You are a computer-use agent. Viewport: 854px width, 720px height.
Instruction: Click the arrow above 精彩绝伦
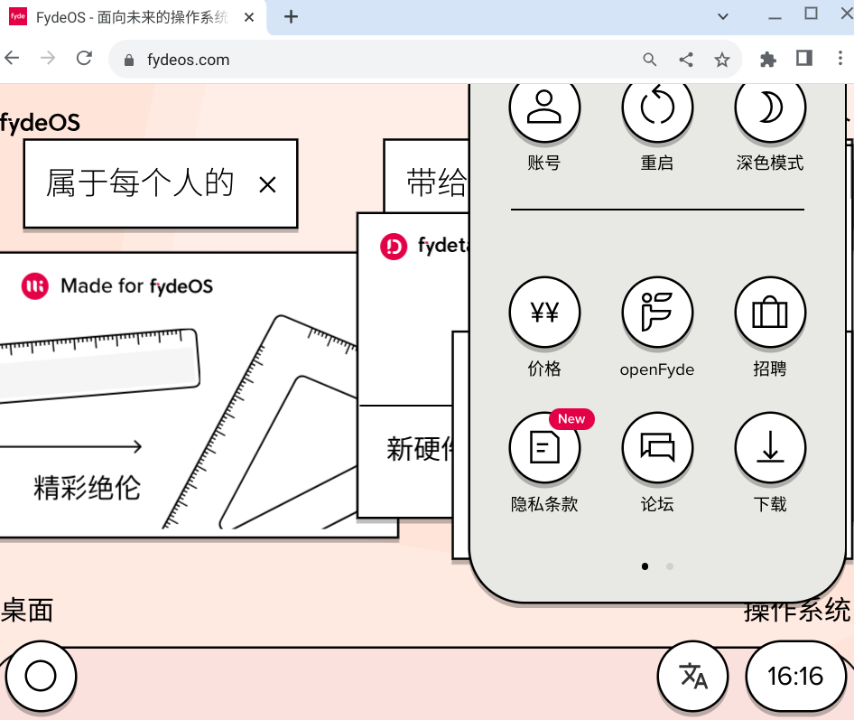tap(70, 447)
